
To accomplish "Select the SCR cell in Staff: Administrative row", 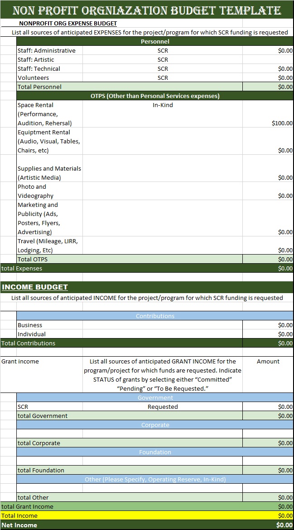I will [x=162, y=50].
